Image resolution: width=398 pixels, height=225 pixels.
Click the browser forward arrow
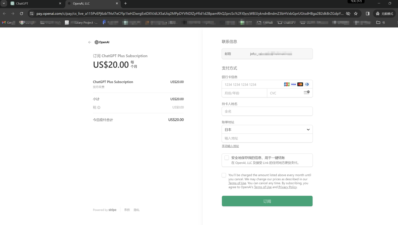click(x=13, y=14)
